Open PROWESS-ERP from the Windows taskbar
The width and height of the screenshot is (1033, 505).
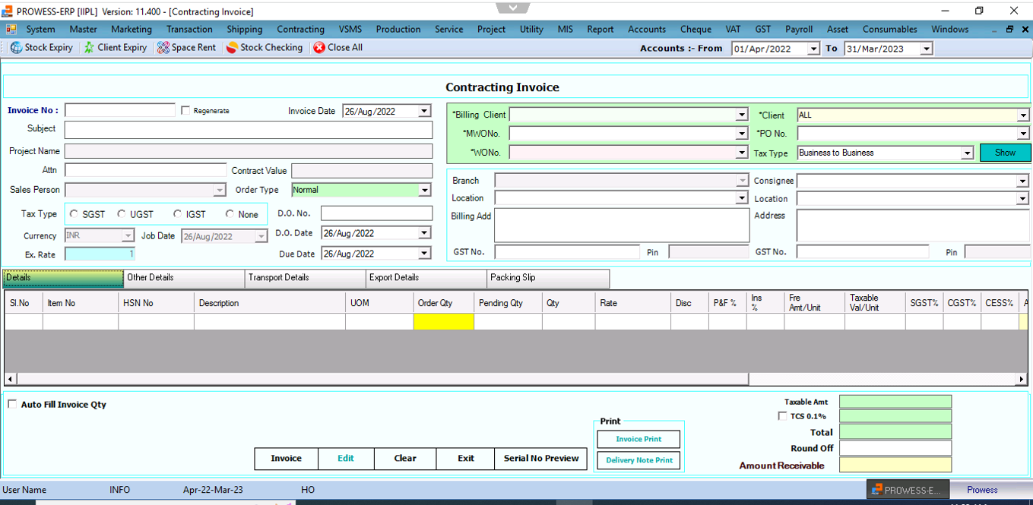tap(908, 489)
